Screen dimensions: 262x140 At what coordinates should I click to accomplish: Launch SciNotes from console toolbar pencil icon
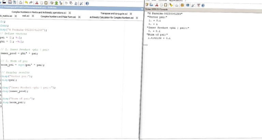coord(147,5)
